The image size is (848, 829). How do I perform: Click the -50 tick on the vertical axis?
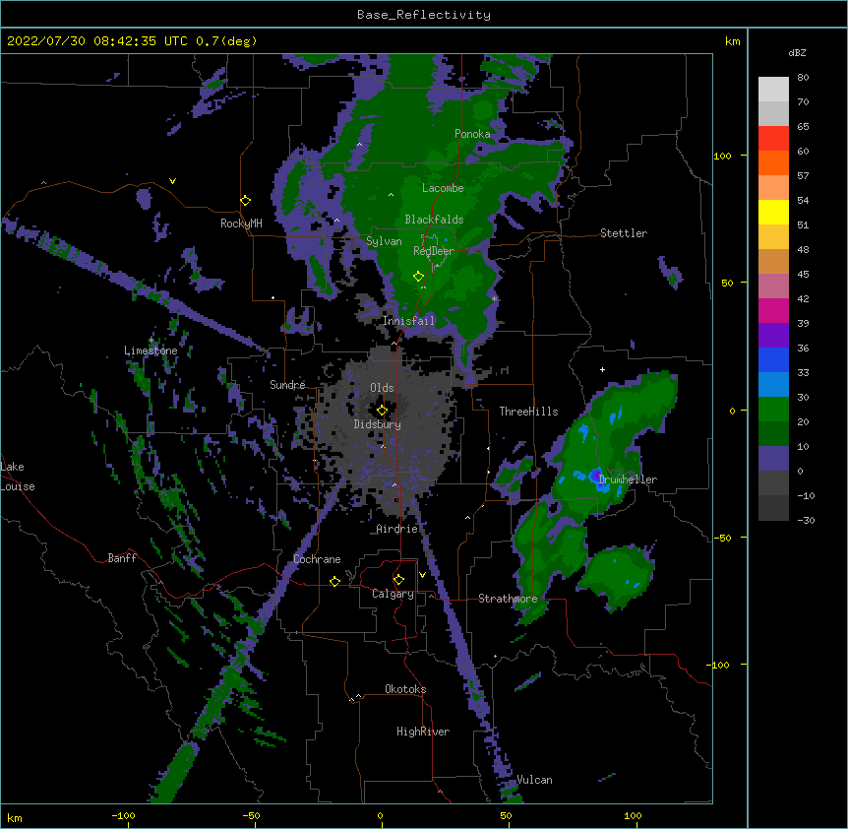click(x=722, y=538)
